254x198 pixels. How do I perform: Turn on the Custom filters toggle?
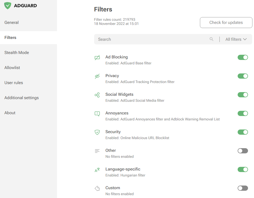[x=243, y=188]
